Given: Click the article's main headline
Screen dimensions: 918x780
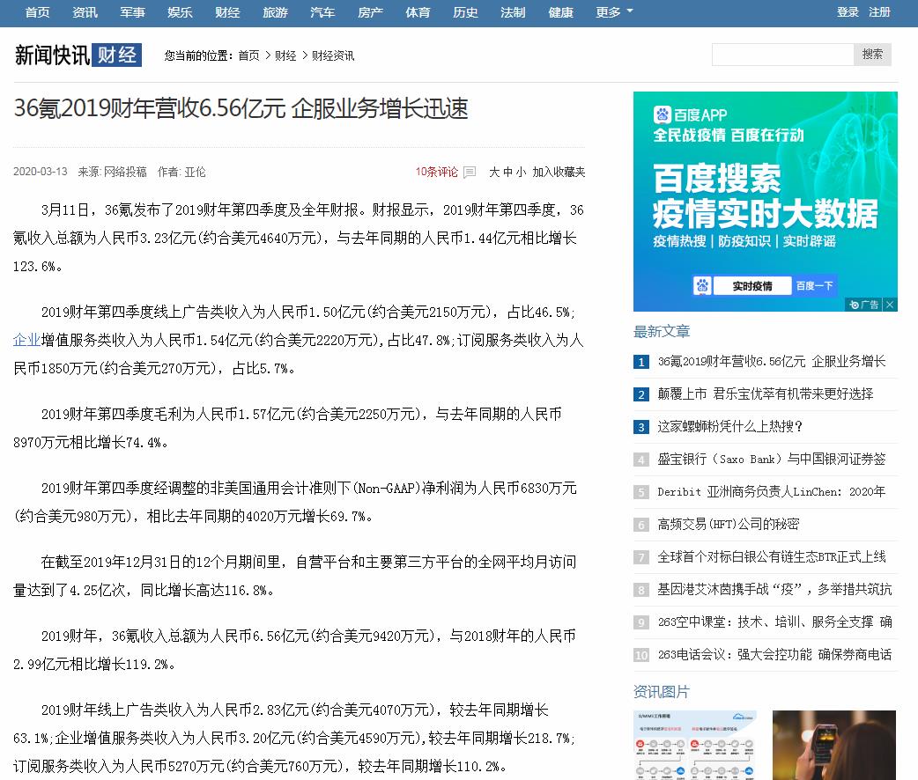Looking at the screenshot, I should [x=241, y=109].
